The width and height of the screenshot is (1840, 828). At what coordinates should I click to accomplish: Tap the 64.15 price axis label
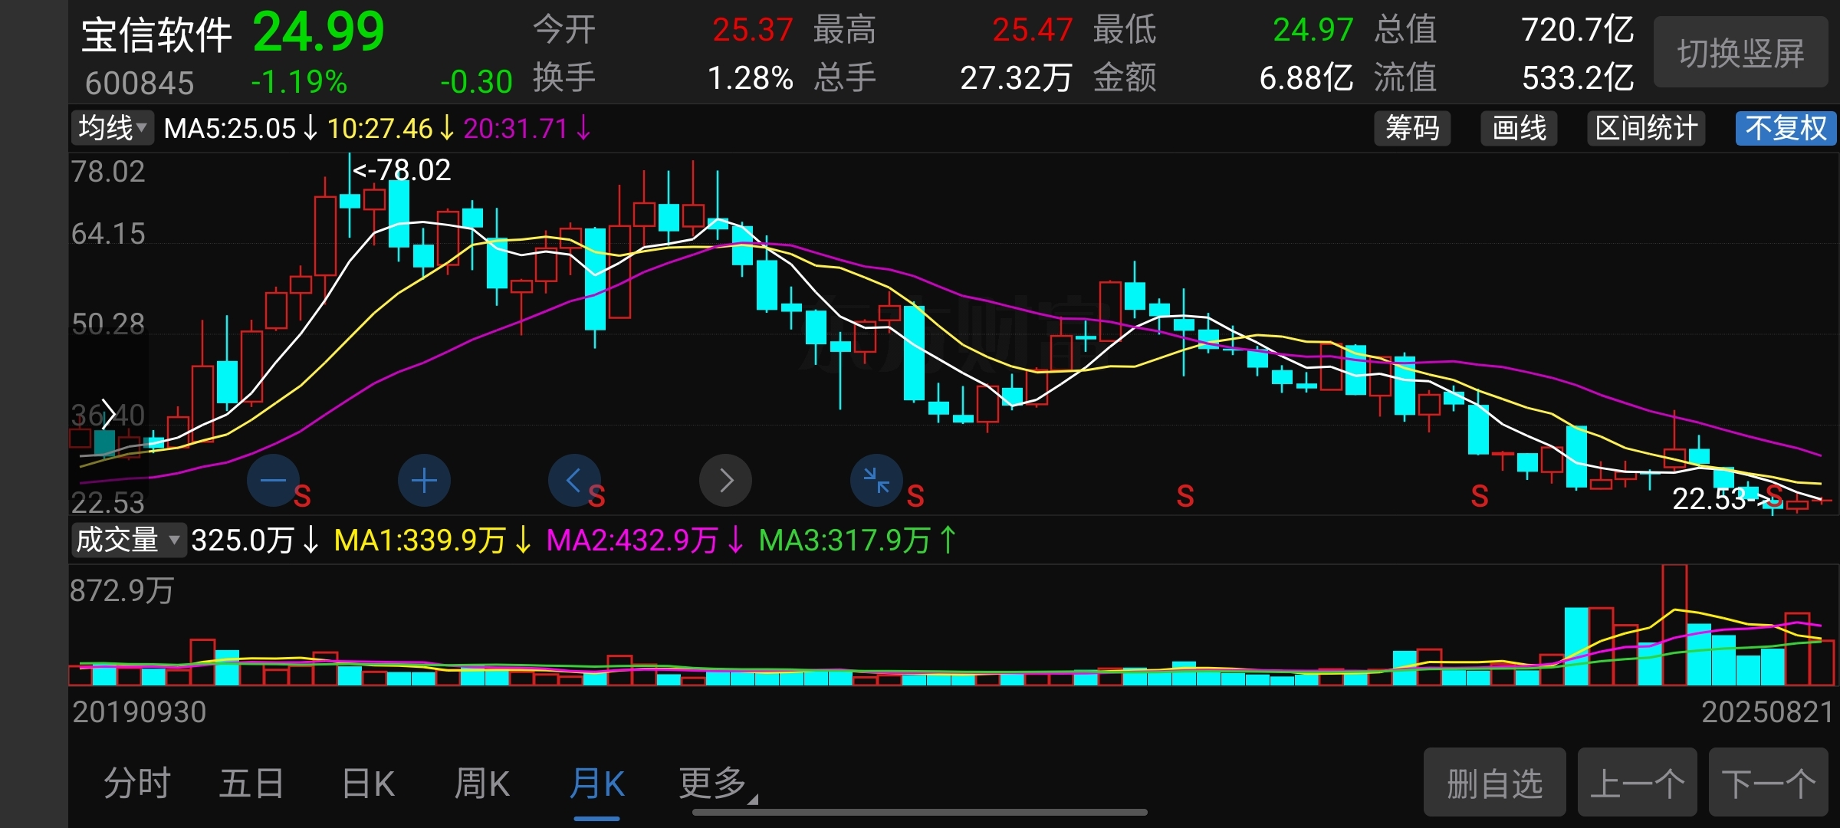[x=108, y=234]
